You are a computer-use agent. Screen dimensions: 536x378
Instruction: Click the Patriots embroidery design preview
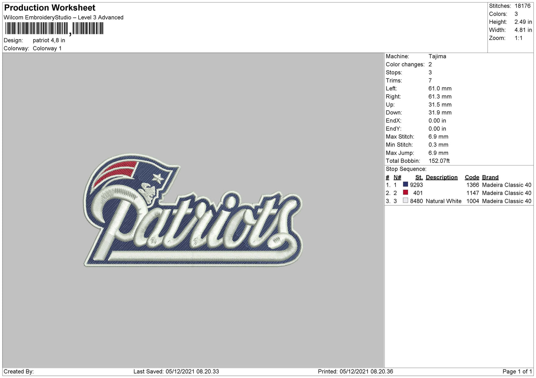193,210
